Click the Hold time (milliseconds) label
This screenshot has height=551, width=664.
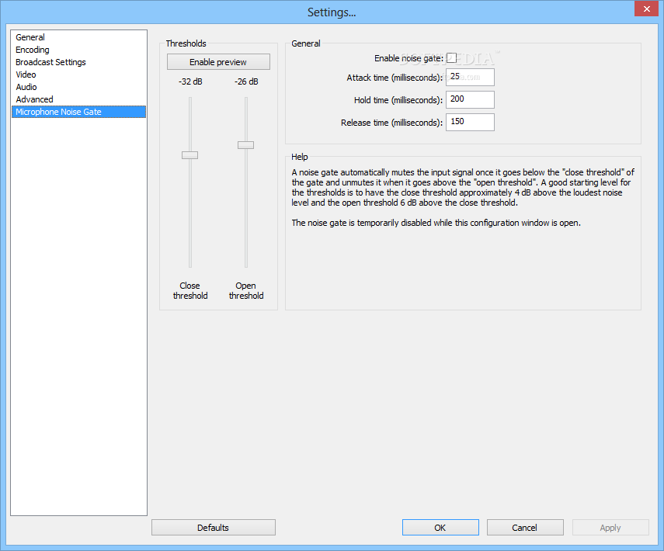(398, 100)
